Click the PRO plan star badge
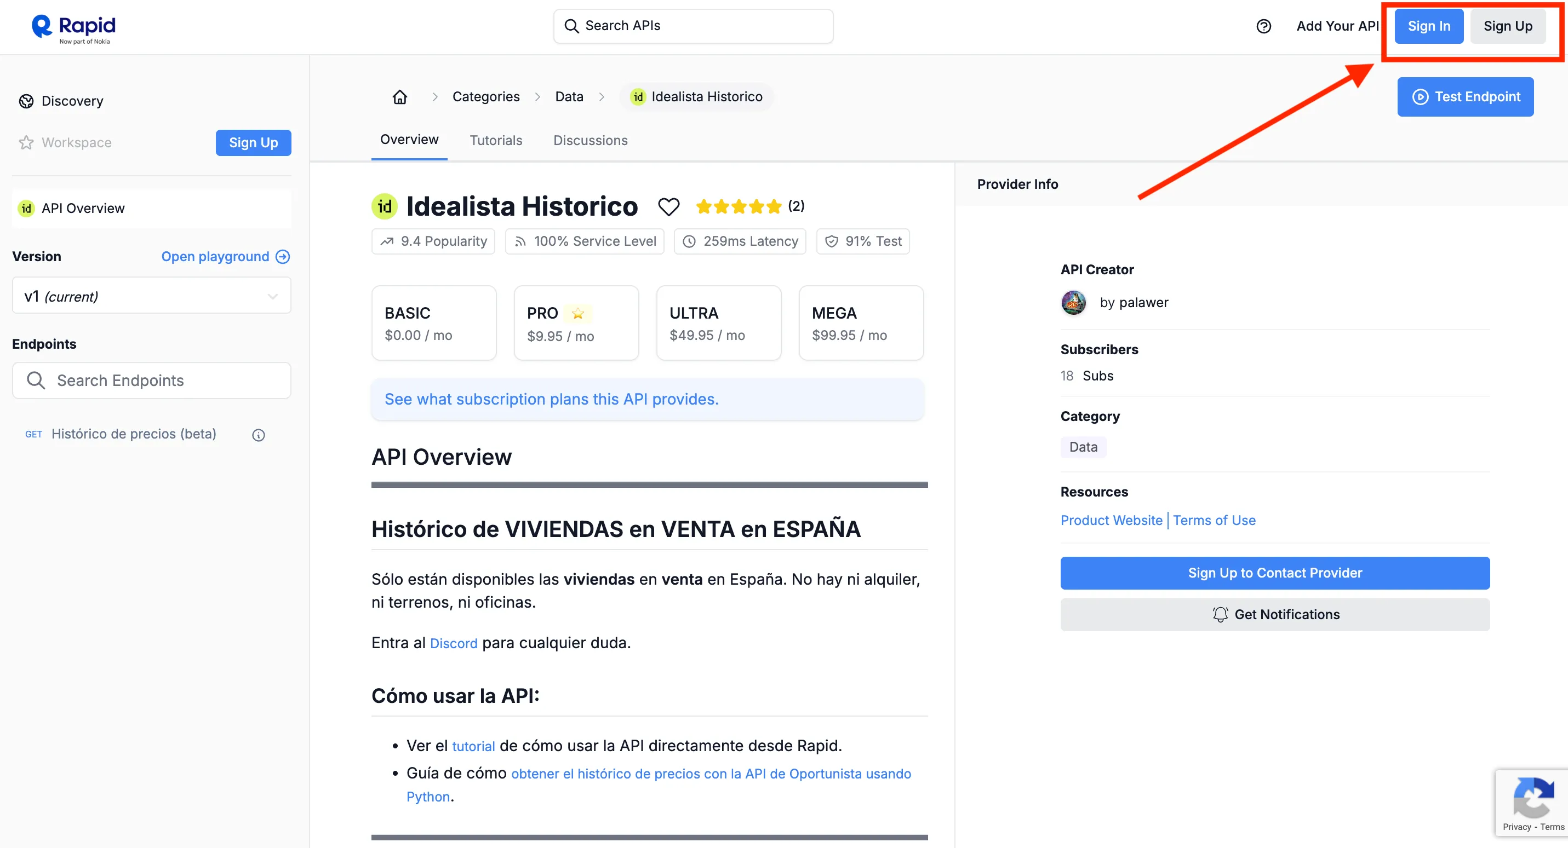The height and width of the screenshot is (848, 1568). click(577, 313)
